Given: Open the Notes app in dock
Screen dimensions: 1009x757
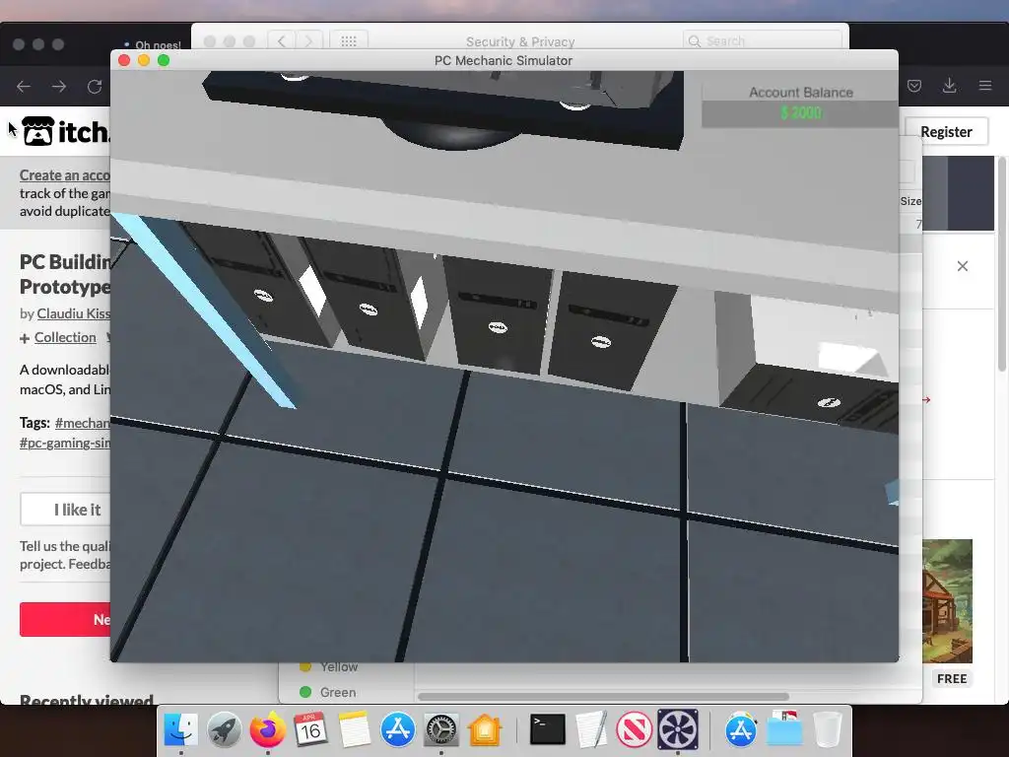Looking at the screenshot, I should pos(354,729).
